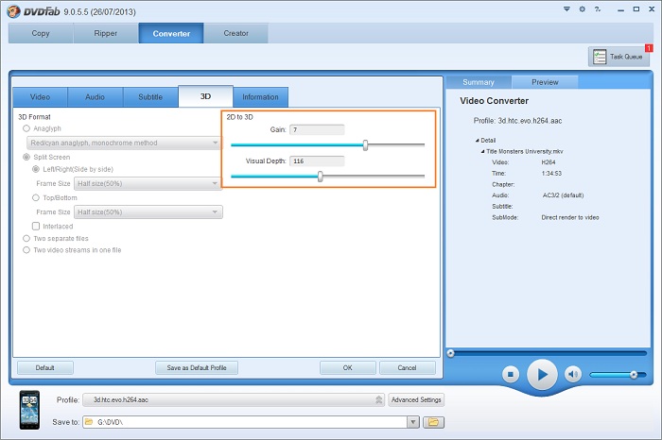Click the 'AC3/2 (default)' audio value
The height and width of the screenshot is (440, 662).
tap(563, 195)
